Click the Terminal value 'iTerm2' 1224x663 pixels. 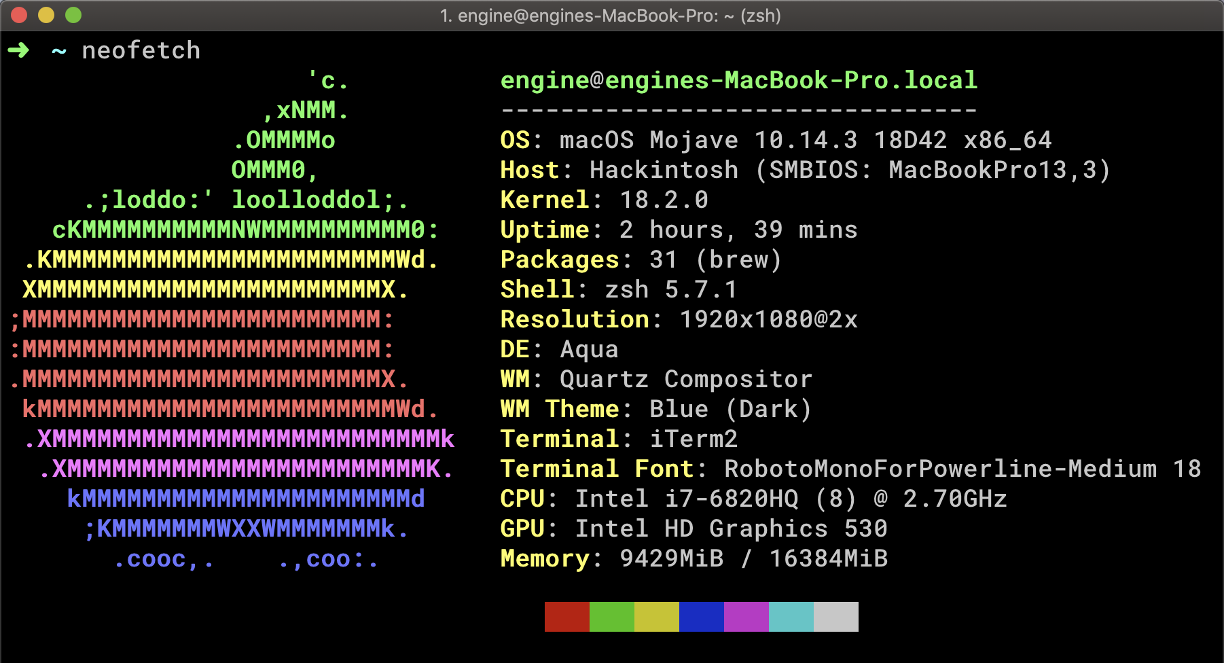pos(694,439)
